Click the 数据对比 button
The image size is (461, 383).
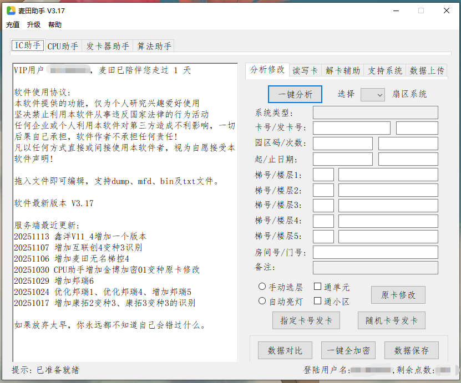click(285, 350)
